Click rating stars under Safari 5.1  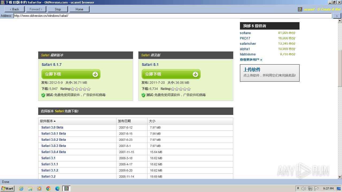(x=181, y=89)
